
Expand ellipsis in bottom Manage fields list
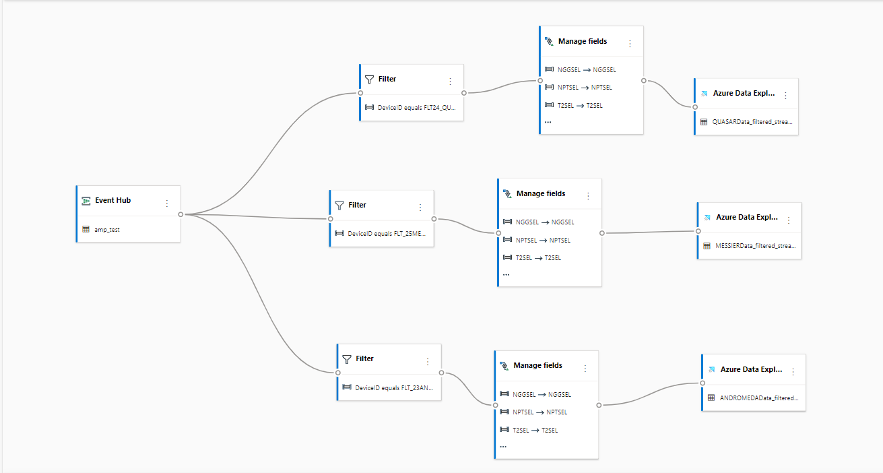click(x=504, y=446)
